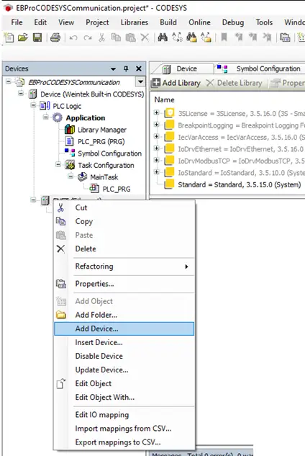305x456 pixels.
Task: Open the Online menu
Action: [x=199, y=22]
